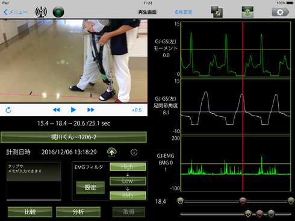295x221 pixels.
Task: Go back to メニュー
Action: point(15,12)
